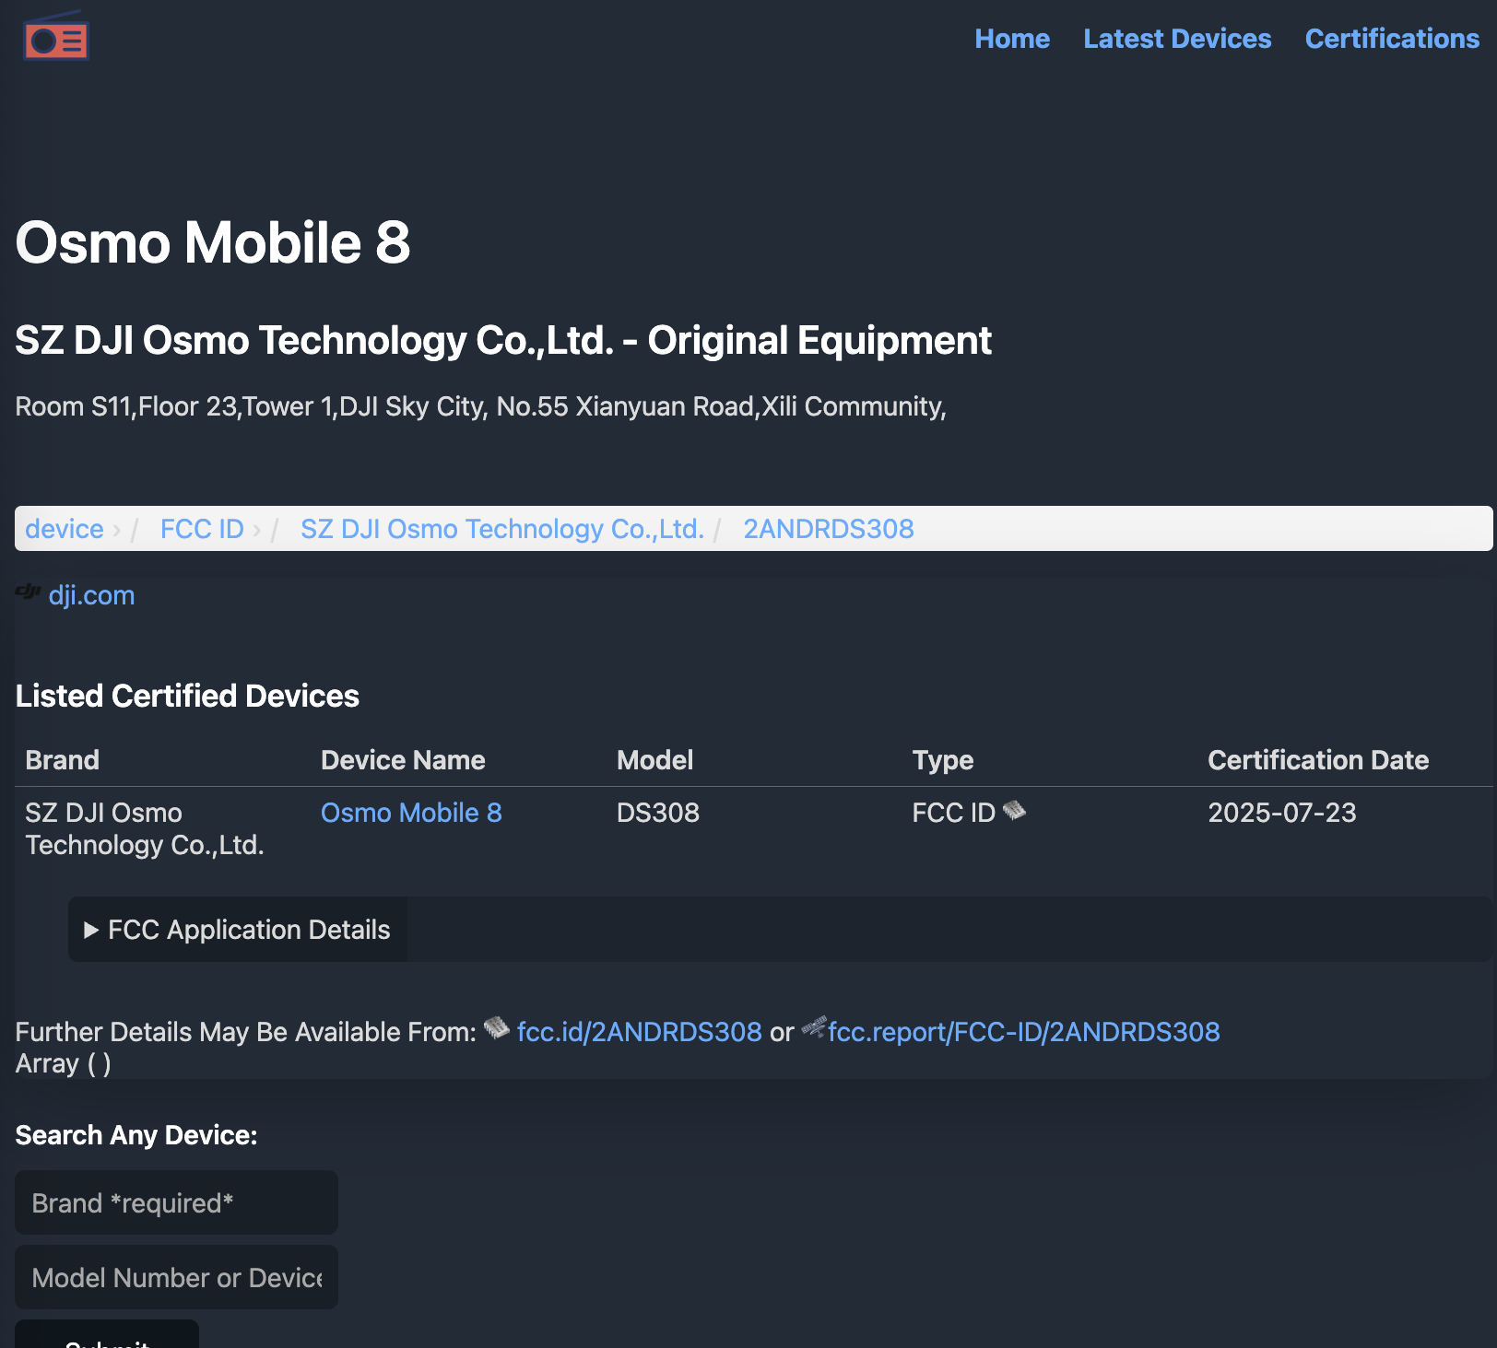The width and height of the screenshot is (1497, 1348).
Task: Focus the Brand required input field
Action: click(x=176, y=1202)
